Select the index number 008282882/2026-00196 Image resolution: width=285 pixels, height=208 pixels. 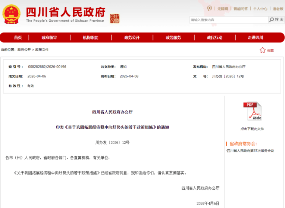47,67
